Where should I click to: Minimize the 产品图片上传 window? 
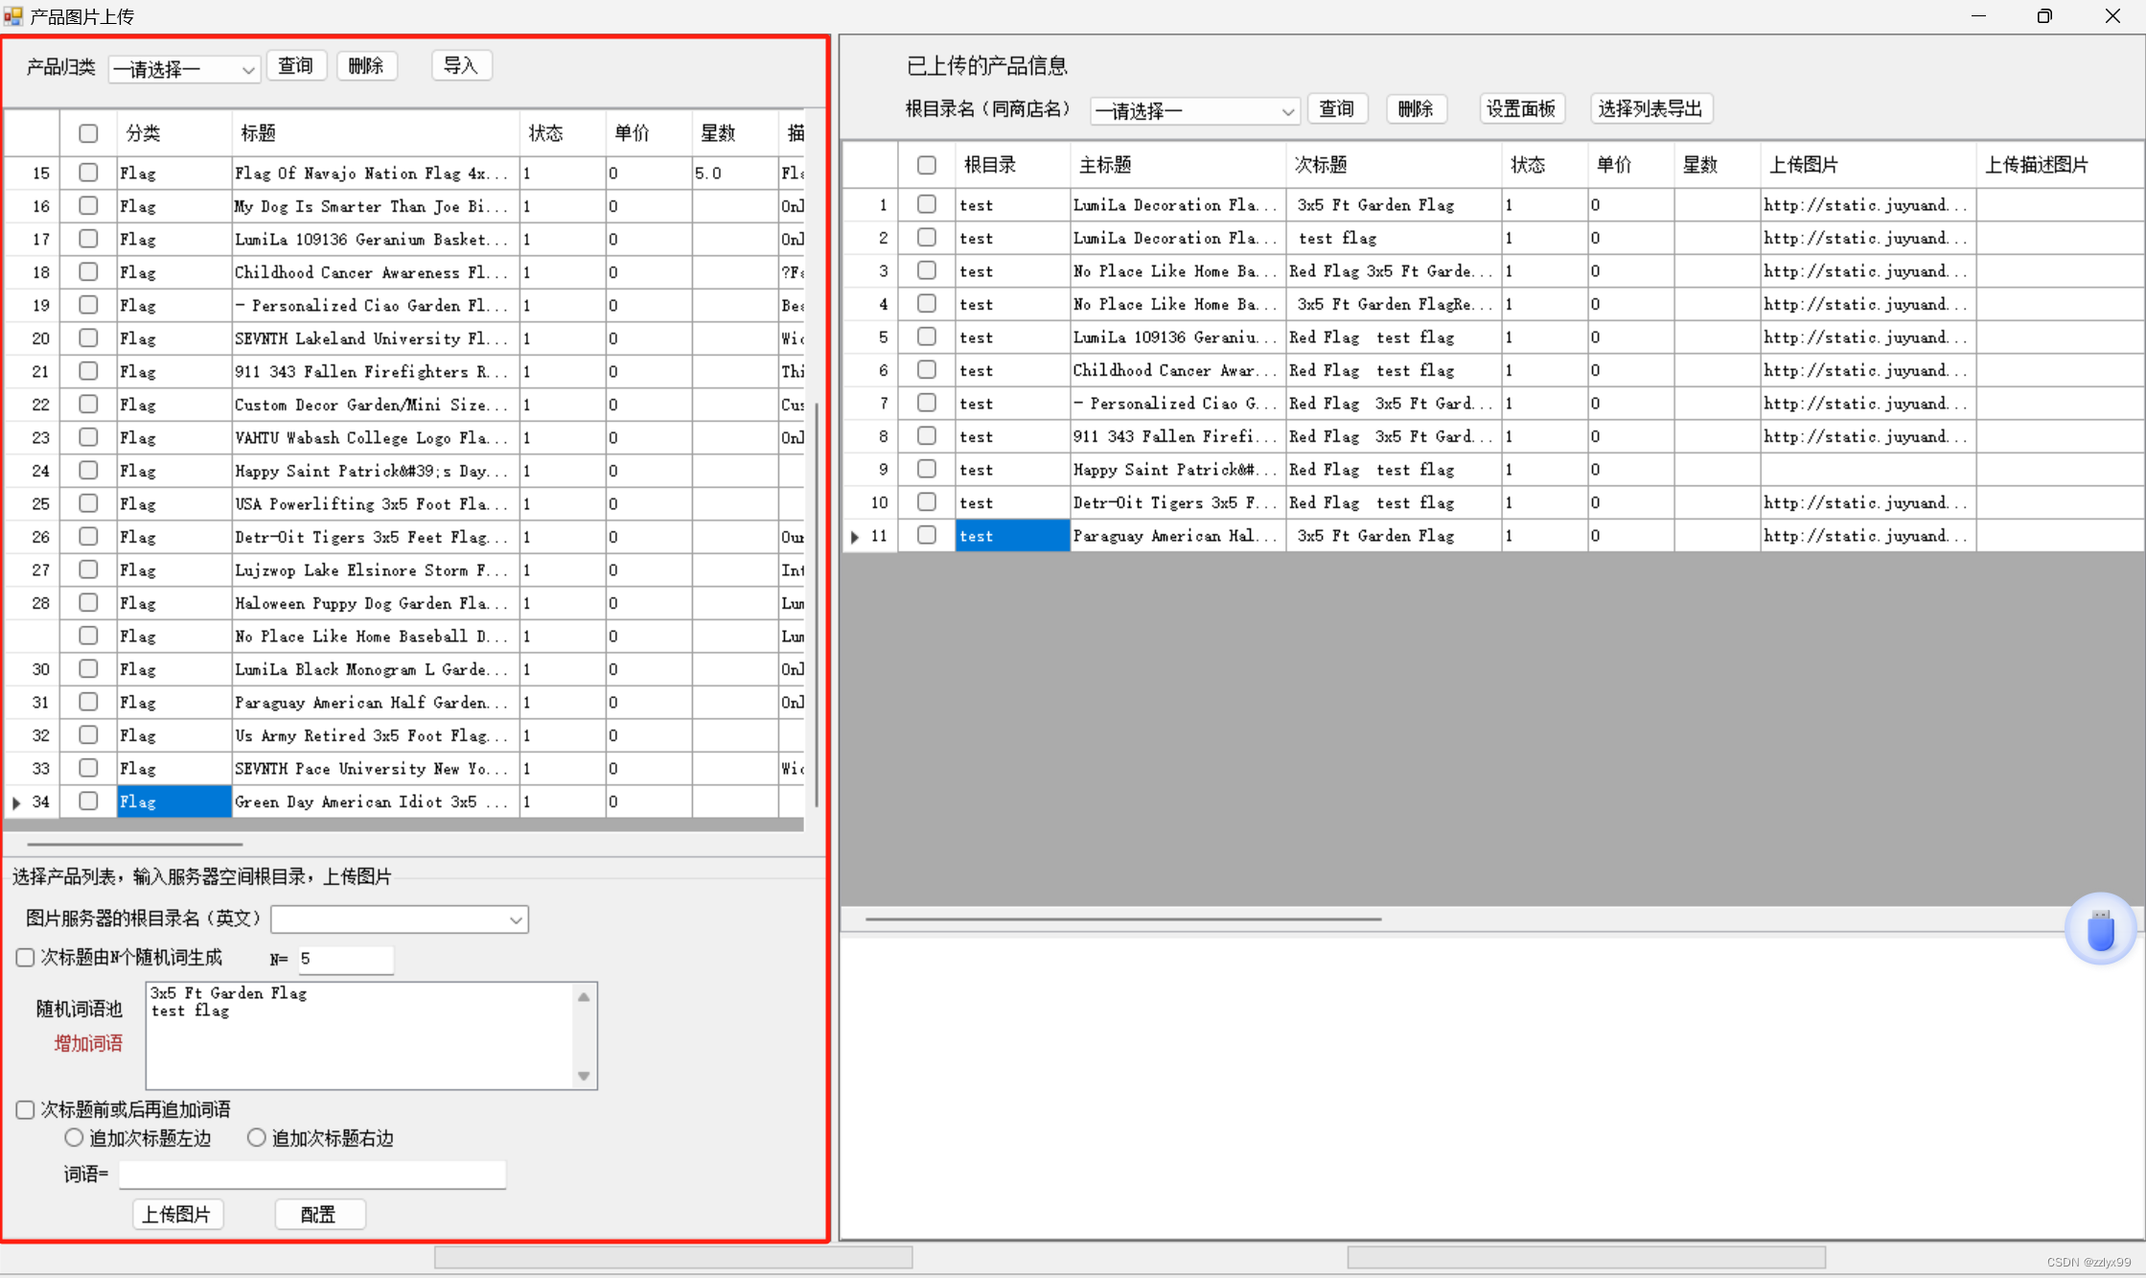[x=1977, y=16]
